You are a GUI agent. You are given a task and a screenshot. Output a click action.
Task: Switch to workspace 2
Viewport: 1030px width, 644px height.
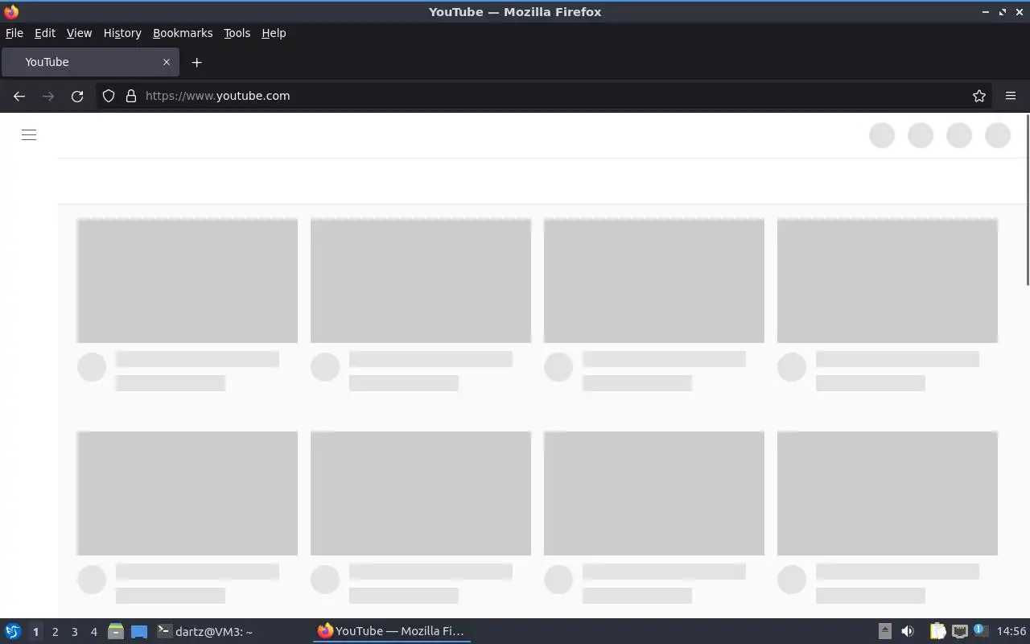coord(55,632)
